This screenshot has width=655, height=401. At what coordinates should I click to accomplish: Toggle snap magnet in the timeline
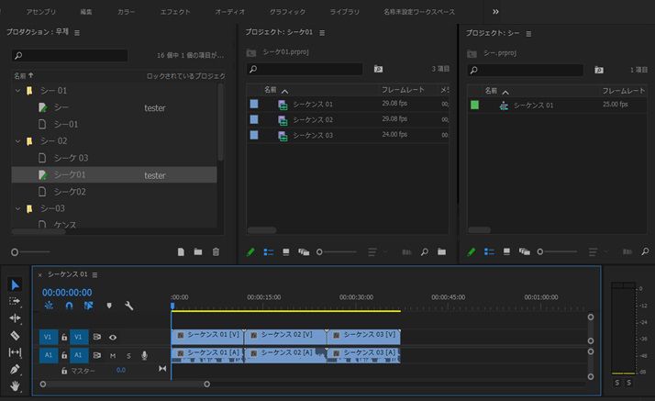pos(69,306)
